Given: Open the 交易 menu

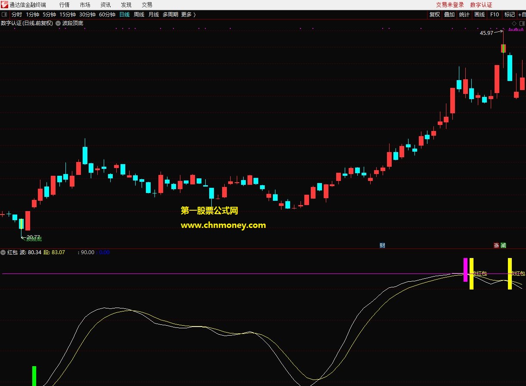Looking at the screenshot, I should coord(147,5).
